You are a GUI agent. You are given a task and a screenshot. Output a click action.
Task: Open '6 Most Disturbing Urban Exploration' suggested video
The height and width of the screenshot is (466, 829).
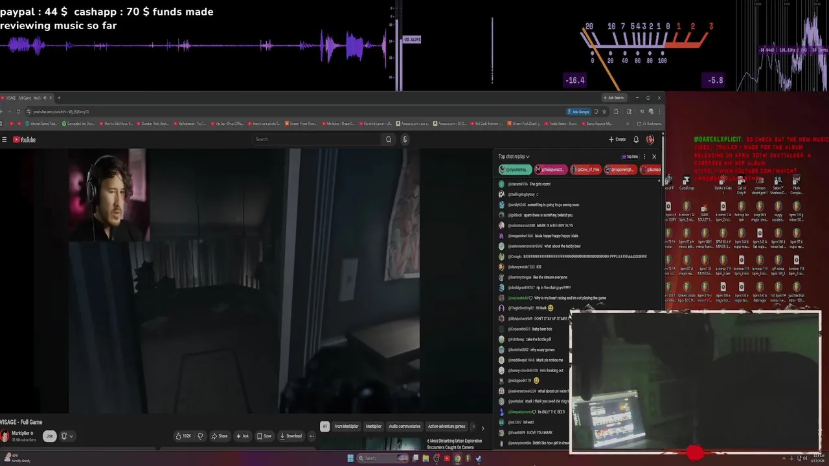coord(455,444)
